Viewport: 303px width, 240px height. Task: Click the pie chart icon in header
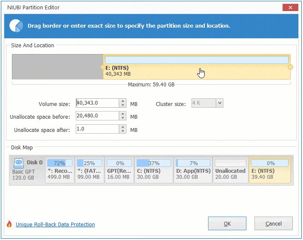(x=17, y=26)
